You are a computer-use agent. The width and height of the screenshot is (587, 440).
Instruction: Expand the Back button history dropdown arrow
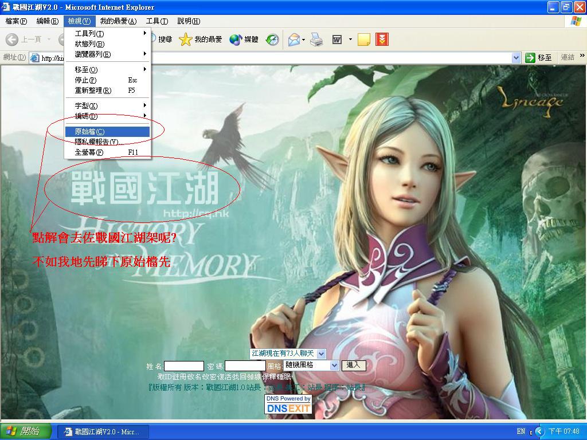point(49,40)
